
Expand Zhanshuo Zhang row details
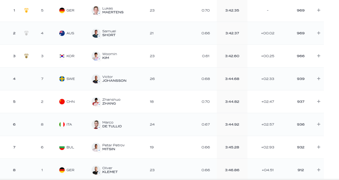tap(319, 101)
